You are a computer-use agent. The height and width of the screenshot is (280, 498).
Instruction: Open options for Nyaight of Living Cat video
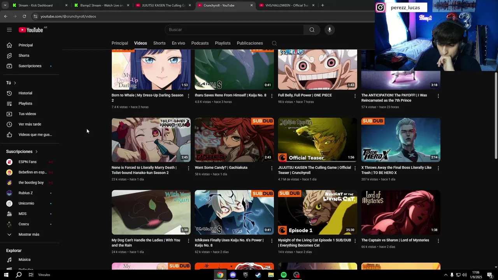(x=355, y=241)
